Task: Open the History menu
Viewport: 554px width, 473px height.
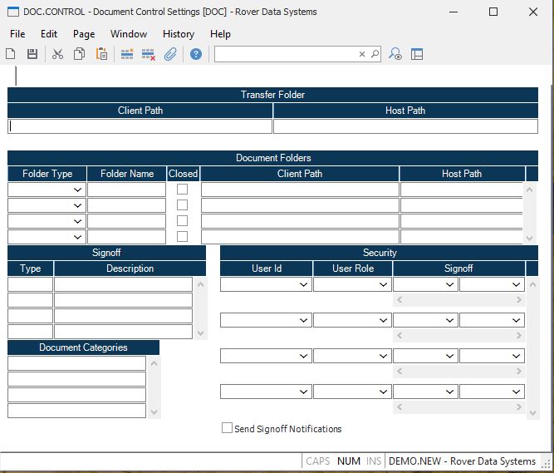Action: [x=178, y=34]
